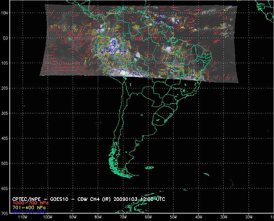274x221 pixels.
Task: Click the EQ latitude label
Action: point(5,38)
